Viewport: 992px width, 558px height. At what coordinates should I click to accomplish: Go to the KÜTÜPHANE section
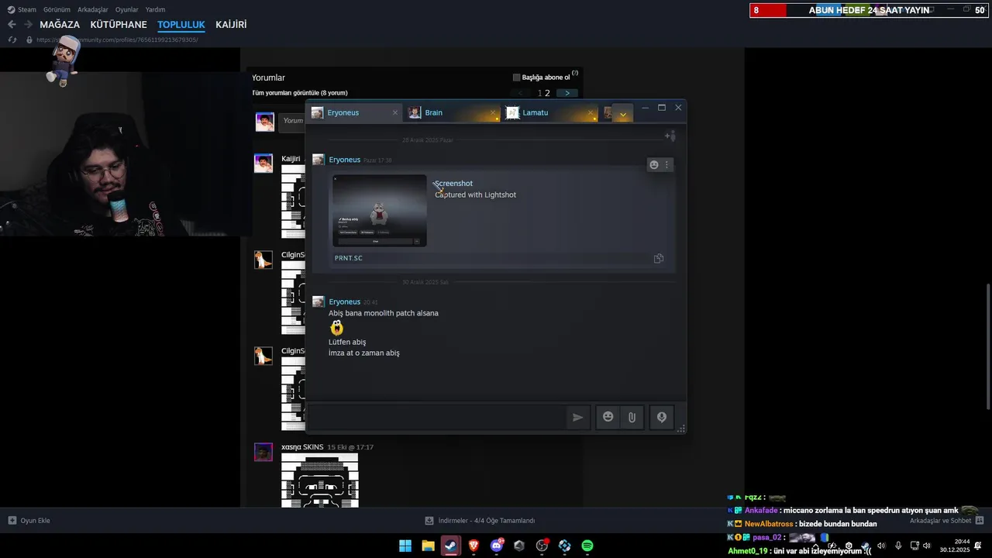[119, 25]
